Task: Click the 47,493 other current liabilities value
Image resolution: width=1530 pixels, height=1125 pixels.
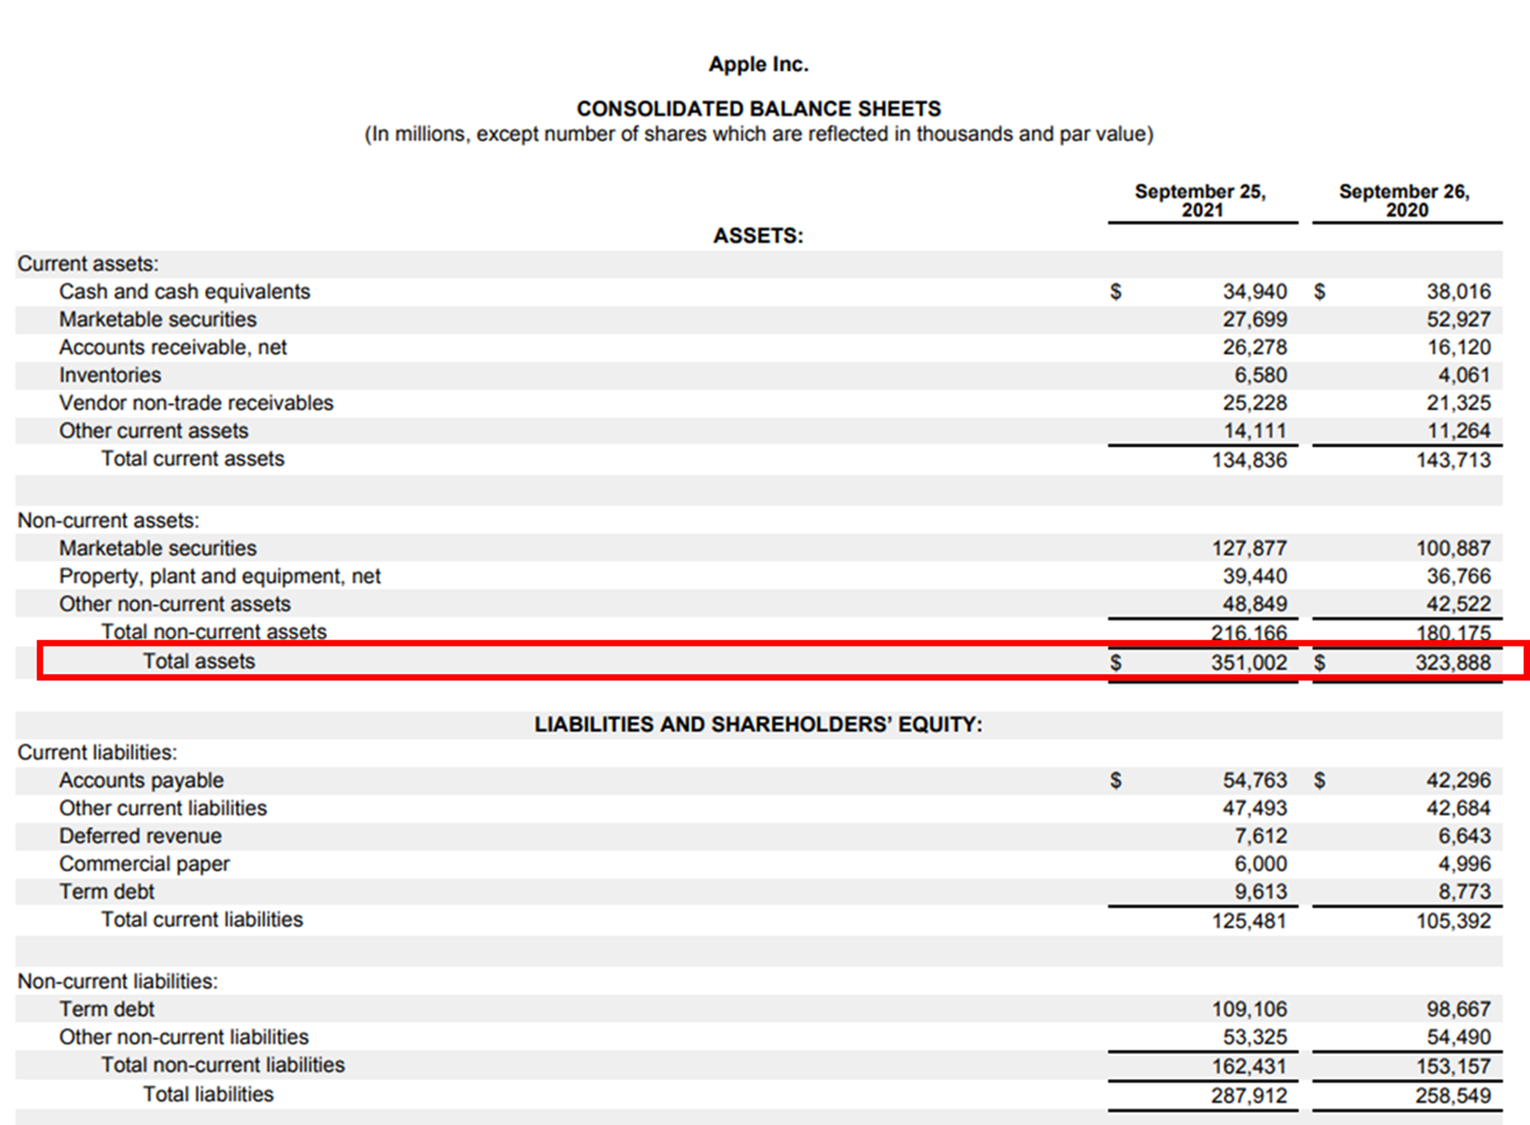Action: click(1254, 808)
